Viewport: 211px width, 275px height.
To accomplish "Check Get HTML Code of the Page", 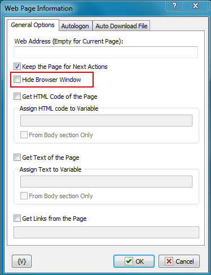I will pos(17,97).
